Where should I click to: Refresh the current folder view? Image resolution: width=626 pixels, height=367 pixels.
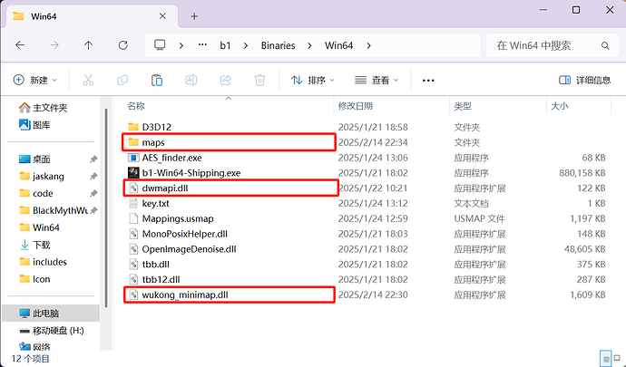123,45
